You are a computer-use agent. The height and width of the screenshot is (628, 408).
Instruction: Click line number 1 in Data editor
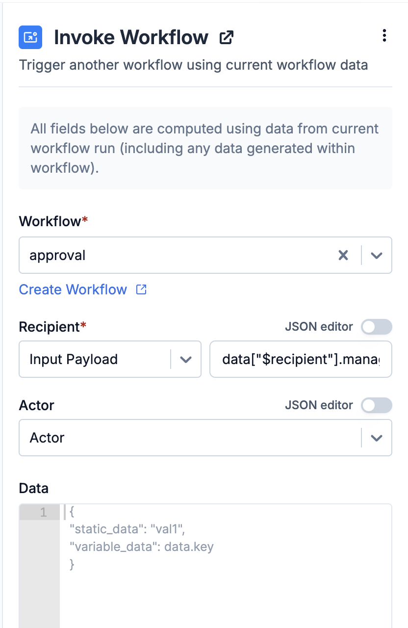[44, 513]
